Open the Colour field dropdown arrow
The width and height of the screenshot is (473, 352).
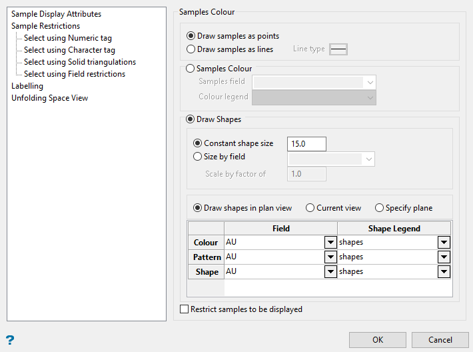330,243
